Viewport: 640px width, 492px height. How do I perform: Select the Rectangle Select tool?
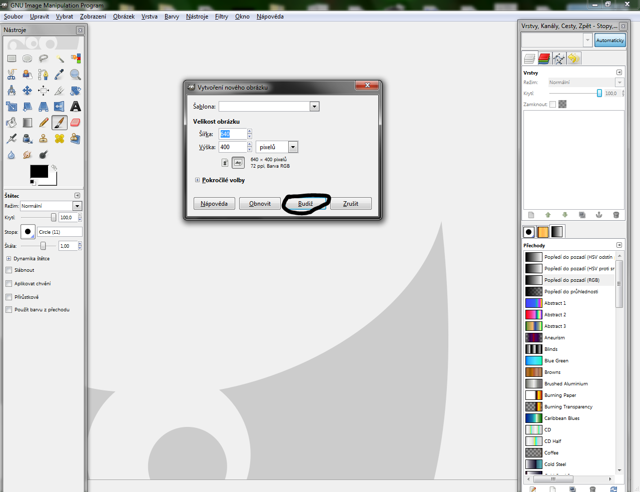click(12, 59)
